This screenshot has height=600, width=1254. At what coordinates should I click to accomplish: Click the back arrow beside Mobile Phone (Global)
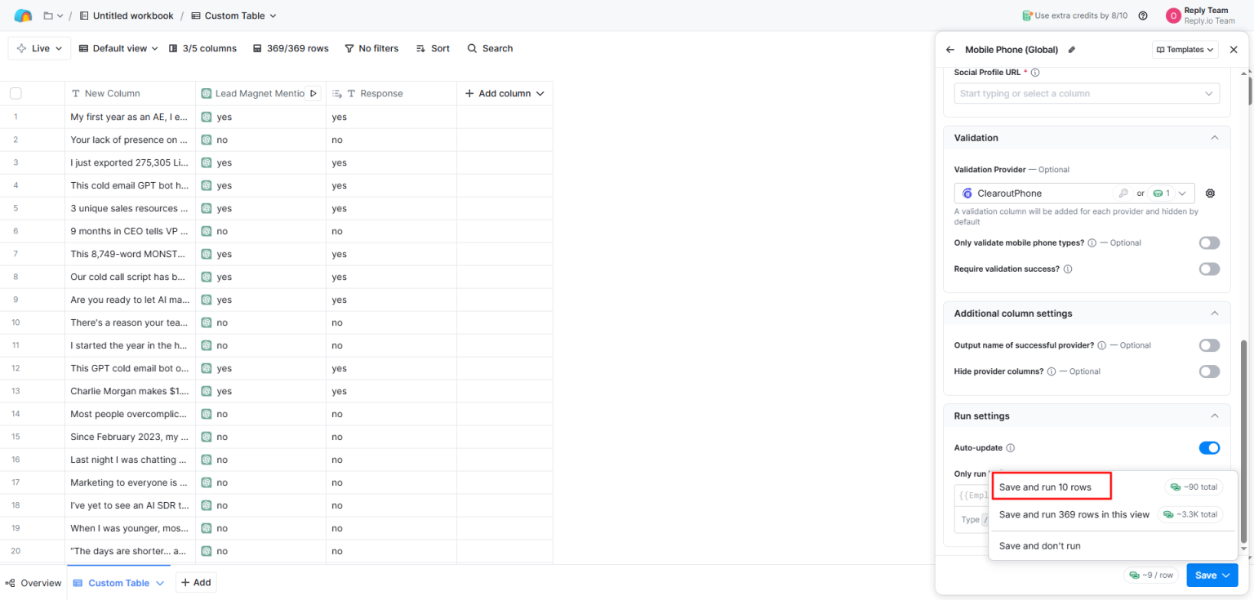[x=949, y=50]
